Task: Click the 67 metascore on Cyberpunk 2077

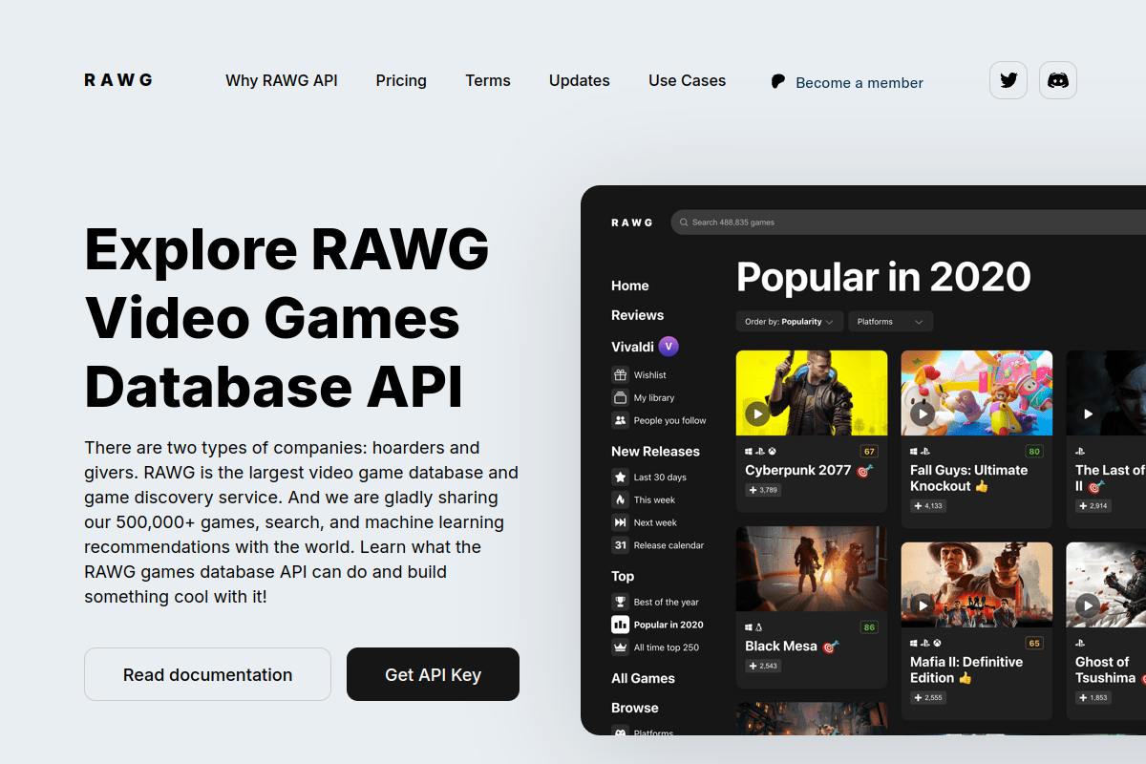Action: coord(869,452)
